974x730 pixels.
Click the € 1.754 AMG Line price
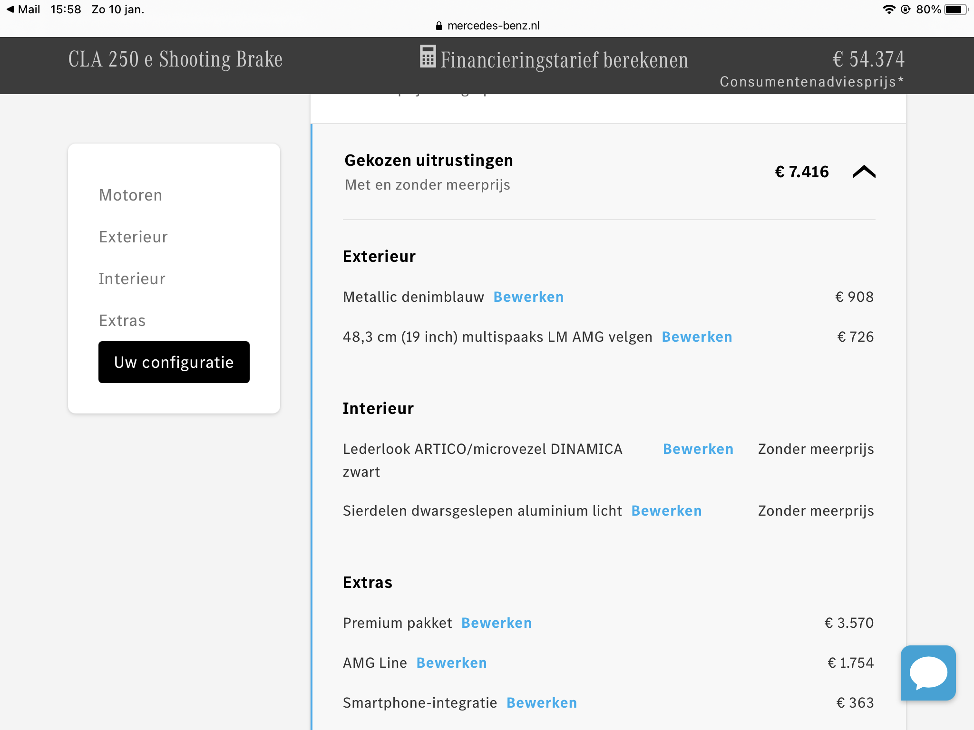coord(851,663)
